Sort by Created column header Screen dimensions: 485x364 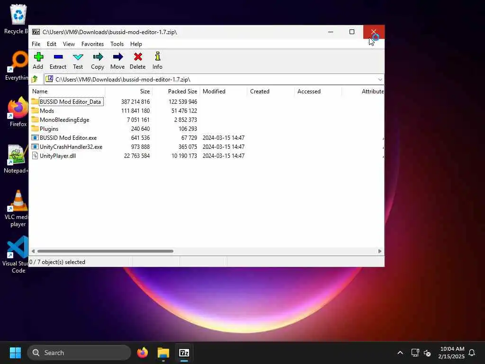click(270, 91)
